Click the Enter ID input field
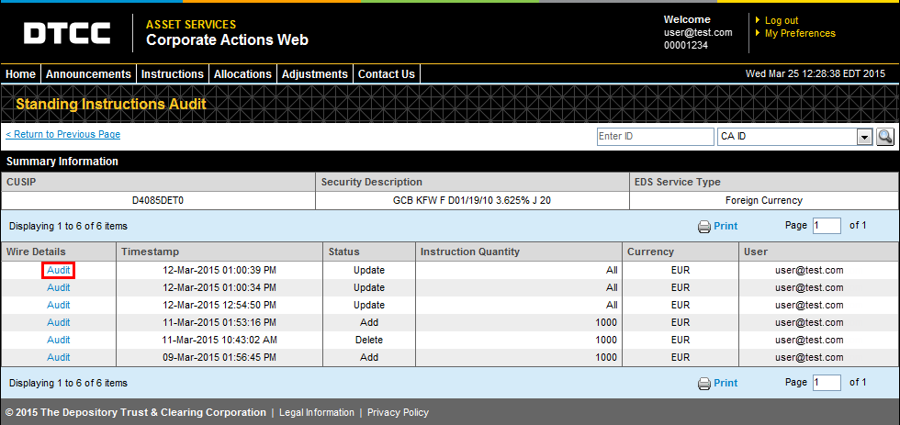This screenshot has width=900, height=425. (654, 137)
